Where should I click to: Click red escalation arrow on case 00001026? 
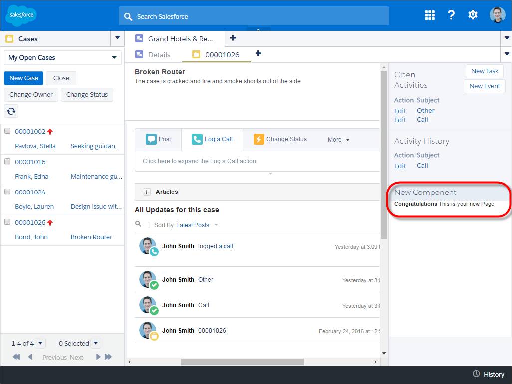50,223
